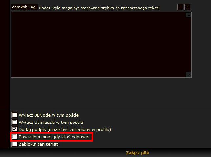Click the Wyłącz Uśmieszki w tym poście label
Viewport: 211px width, 157px height.
click(x=51, y=123)
